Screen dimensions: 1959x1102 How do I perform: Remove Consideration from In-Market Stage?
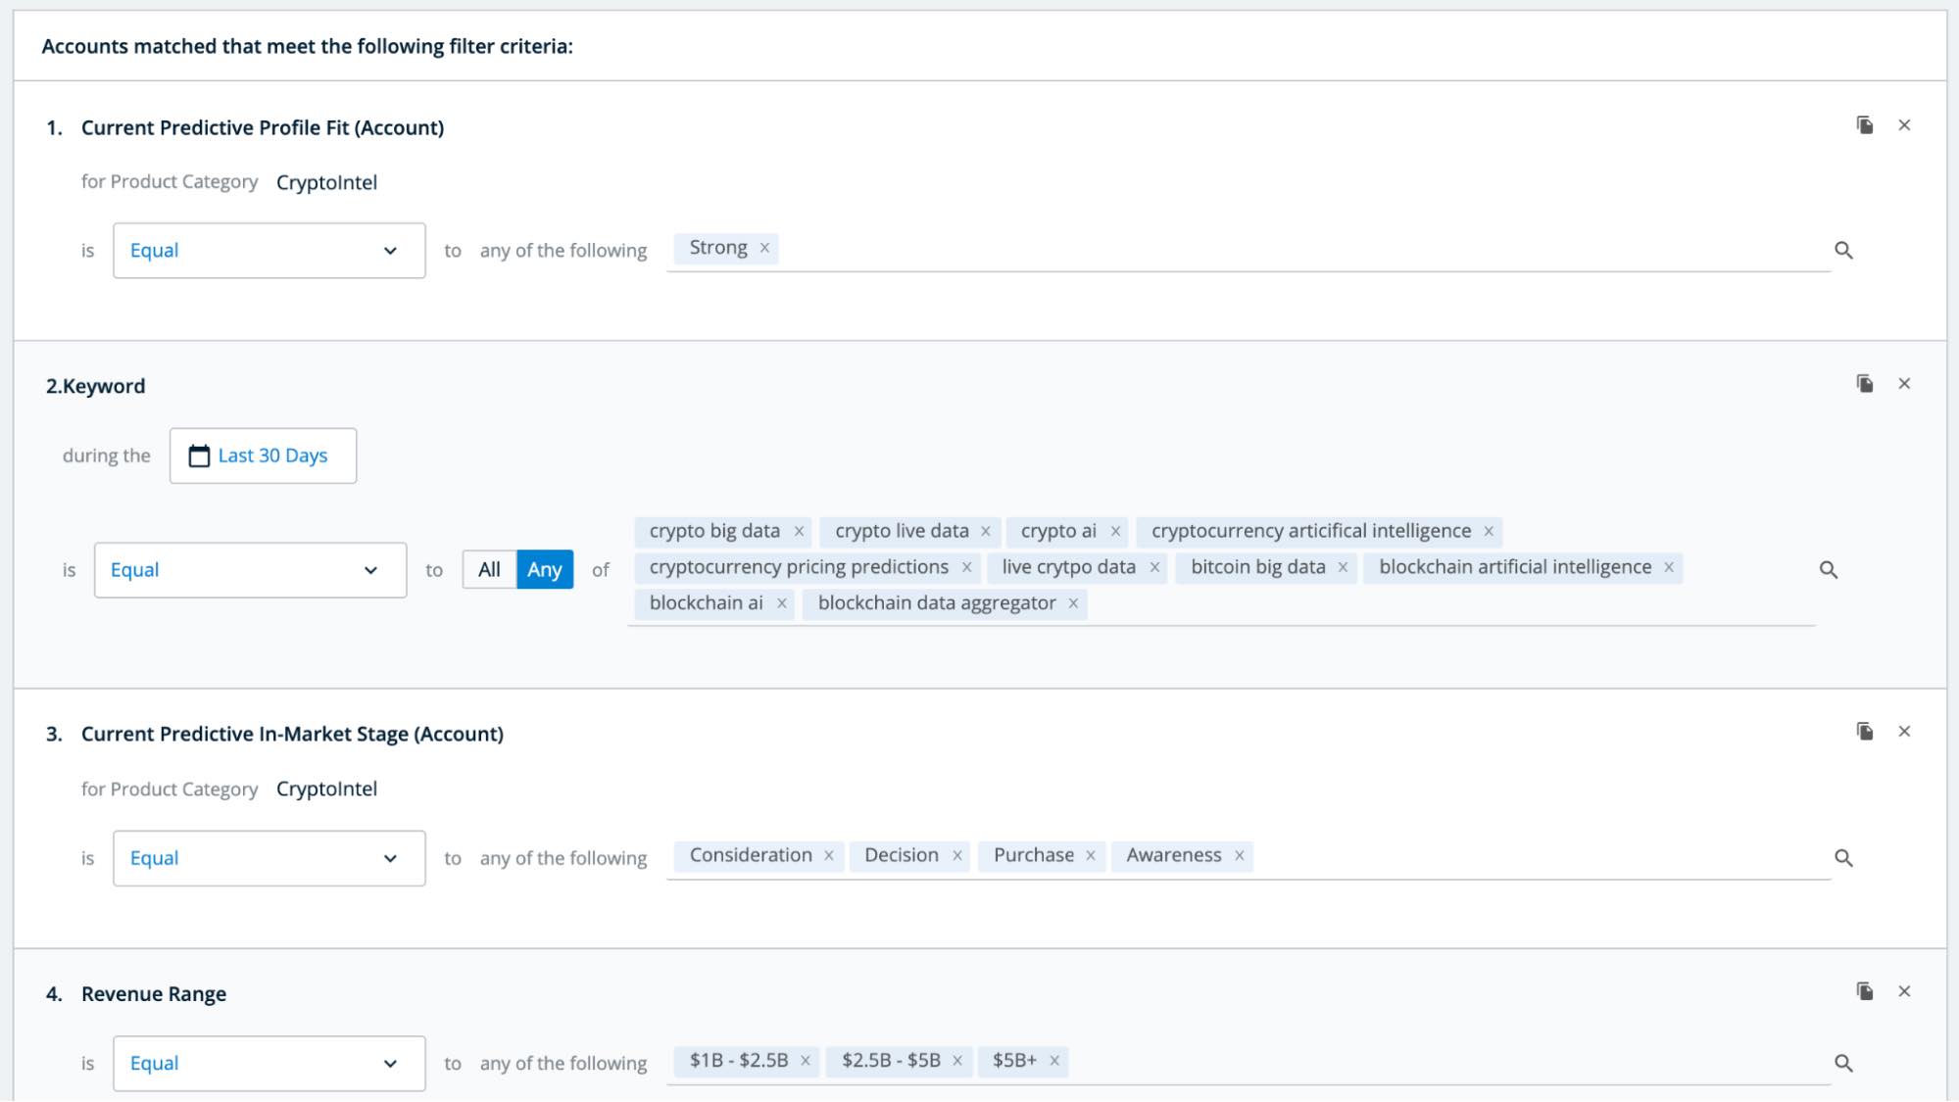[x=829, y=854]
